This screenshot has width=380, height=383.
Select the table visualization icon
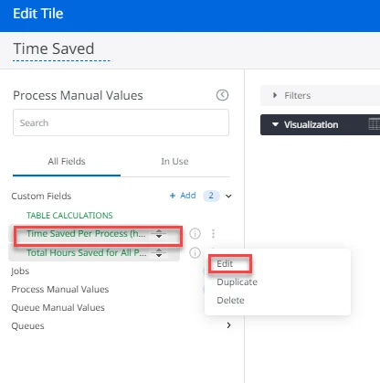(375, 124)
